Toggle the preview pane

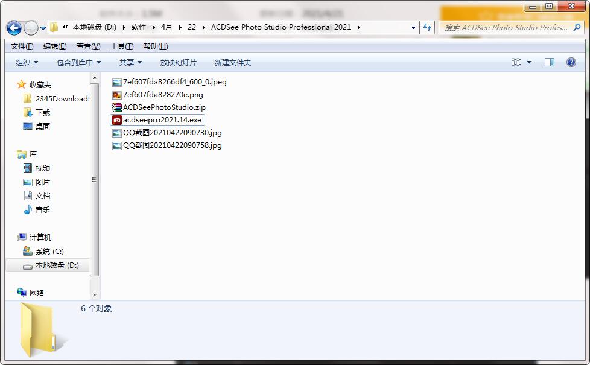click(550, 62)
